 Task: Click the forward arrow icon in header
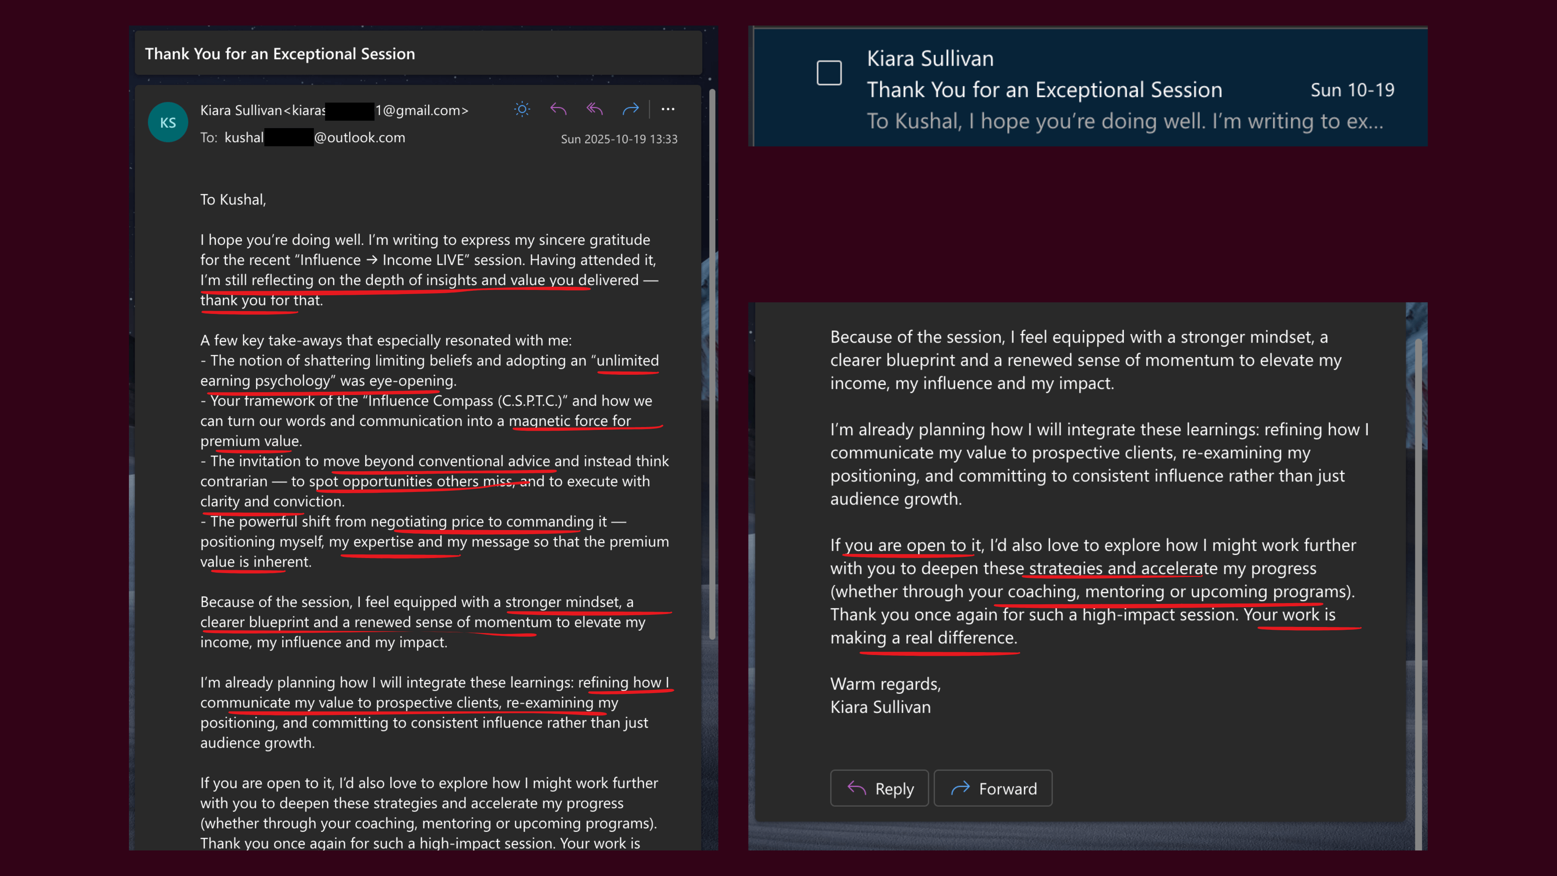click(631, 109)
